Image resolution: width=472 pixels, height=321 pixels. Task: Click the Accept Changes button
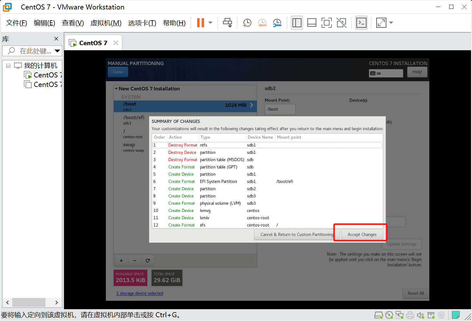coord(362,235)
